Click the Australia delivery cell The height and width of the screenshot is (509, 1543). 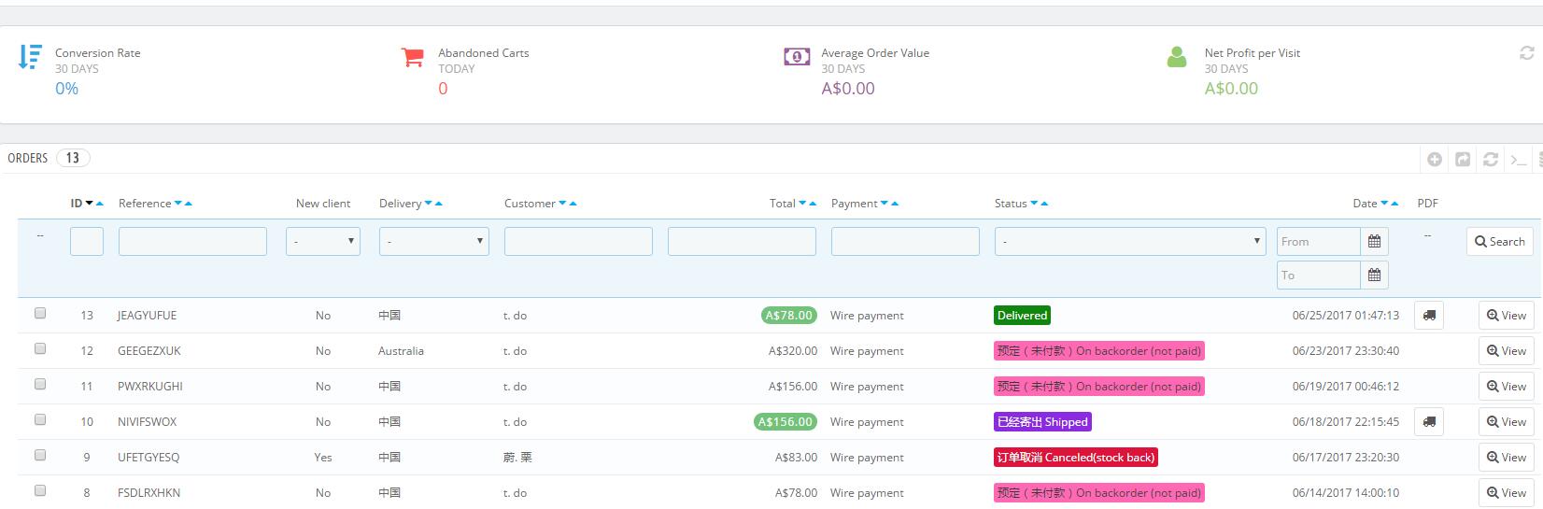401,351
